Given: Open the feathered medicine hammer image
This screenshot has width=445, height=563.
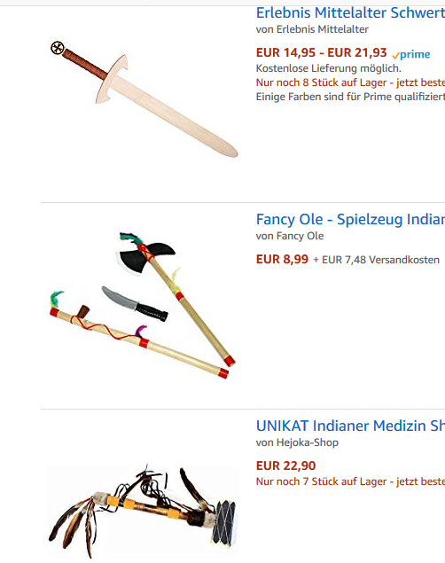Looking at the screenshot, I should pos(144,512).
